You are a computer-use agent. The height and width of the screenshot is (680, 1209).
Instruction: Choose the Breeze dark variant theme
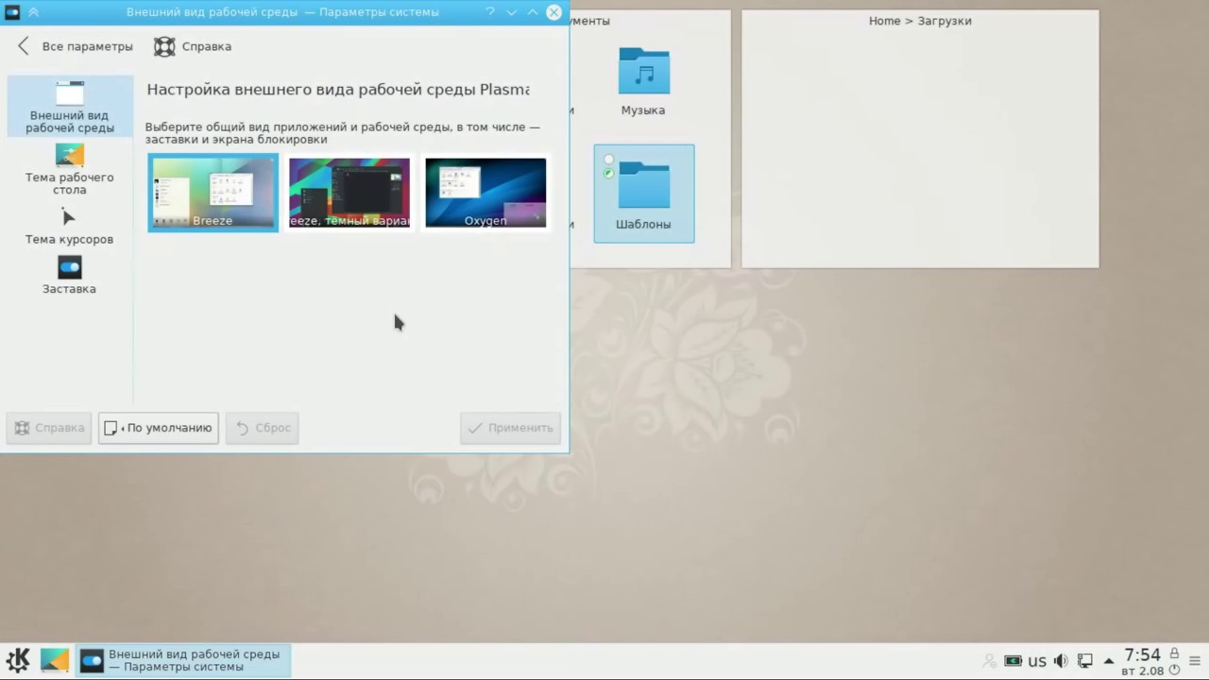[349, 193]
